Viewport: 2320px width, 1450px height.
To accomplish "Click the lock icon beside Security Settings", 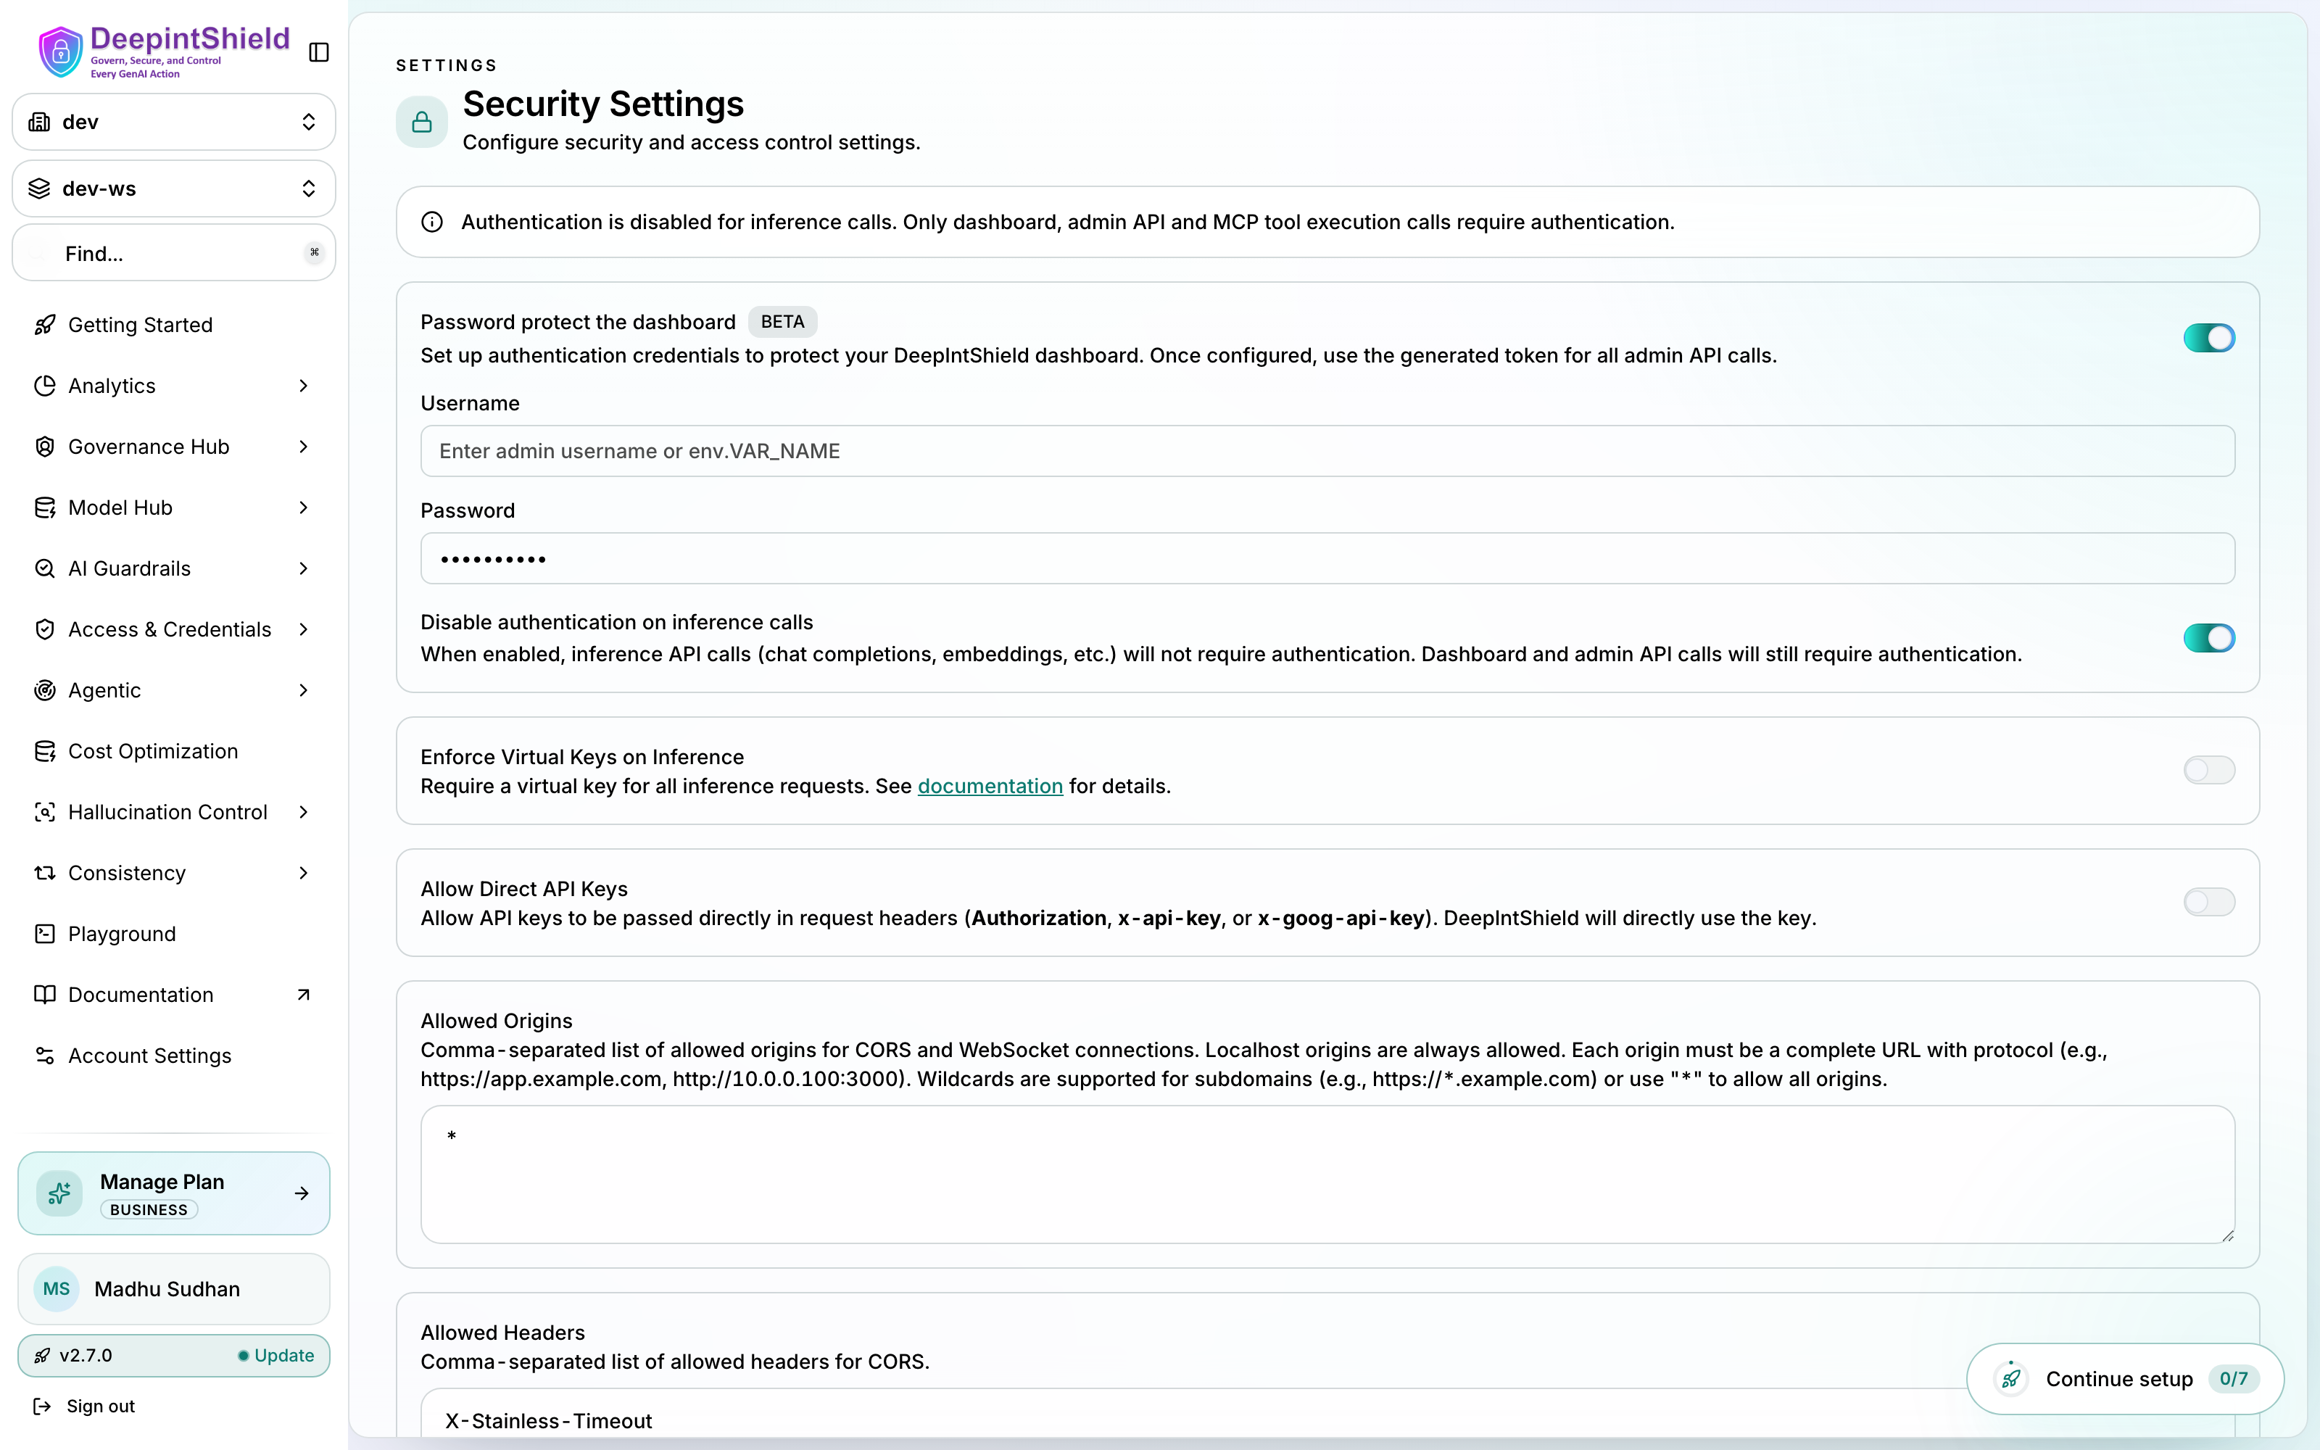I will (422, 122).
